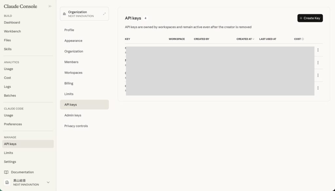Open the first API key's three-dot menu
Viewport: 335px width, 191px height.
point(318,50)
